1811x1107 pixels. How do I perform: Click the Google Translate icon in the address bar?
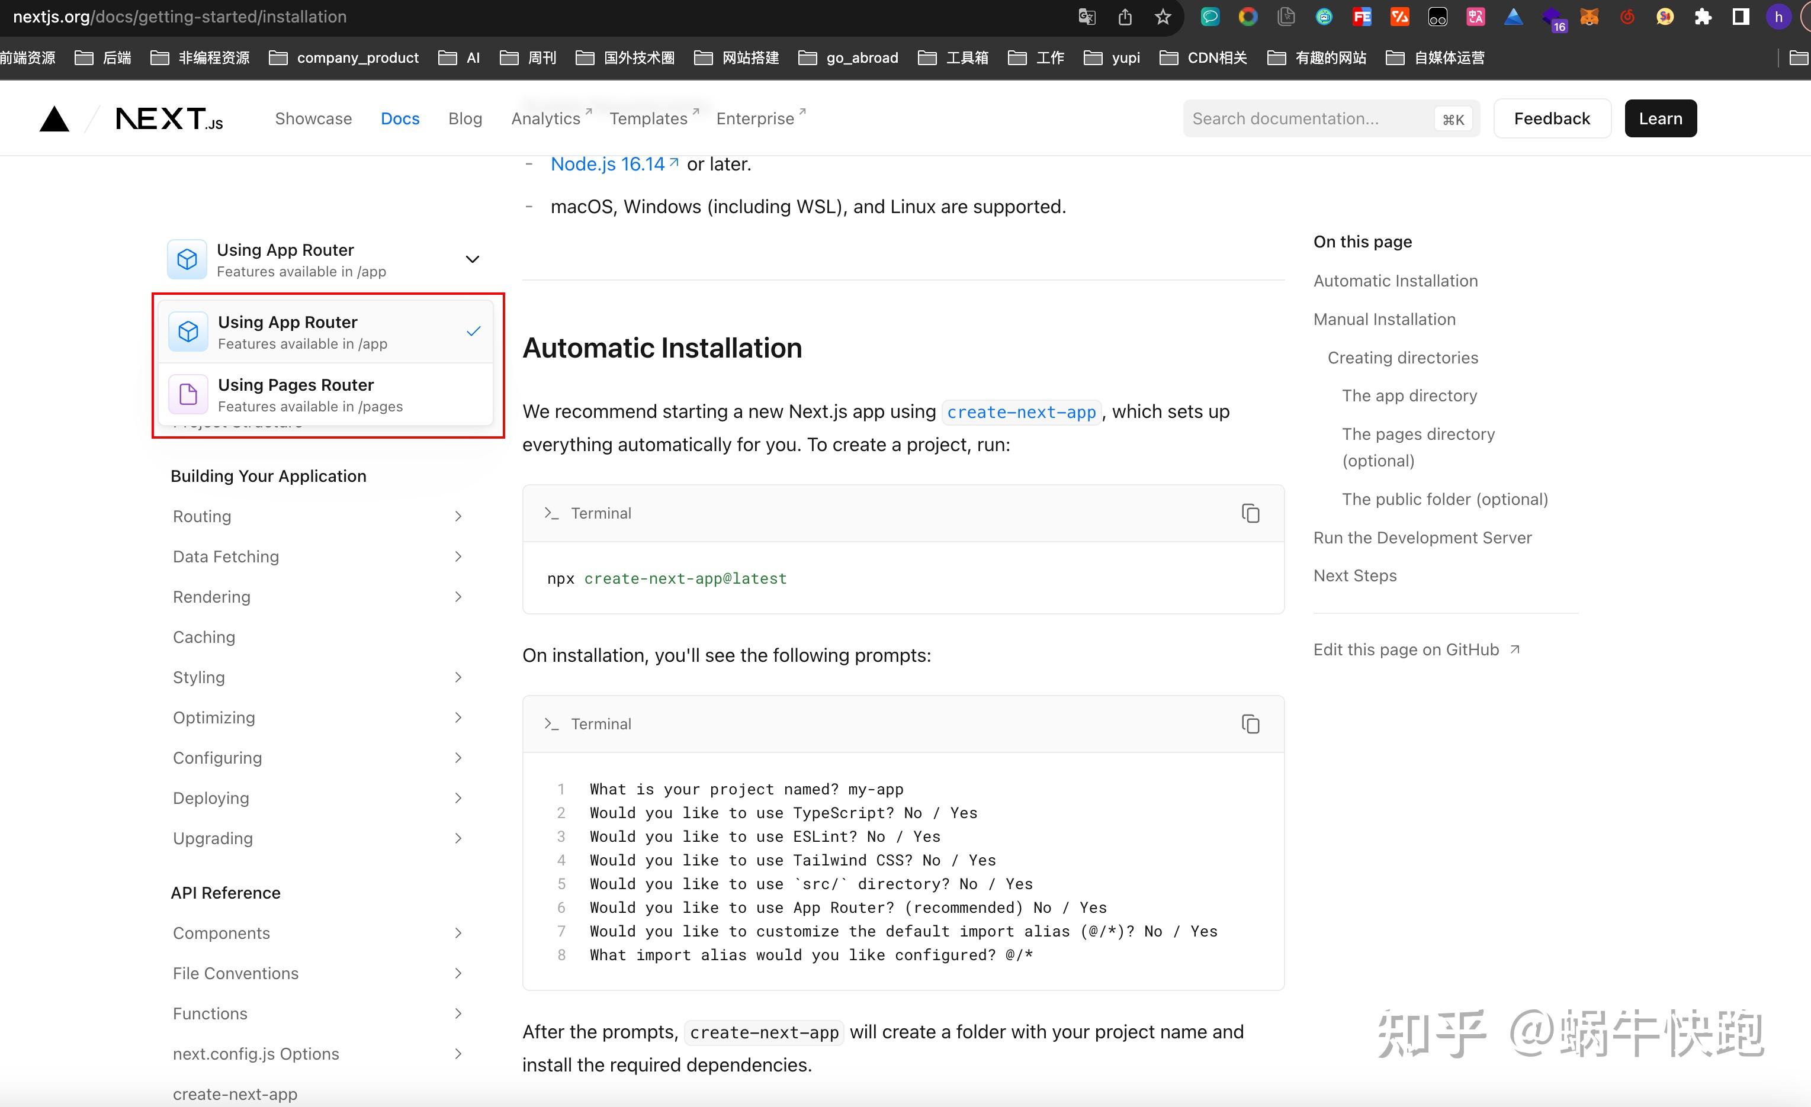pyautogui.click(x=1087, y=16)
